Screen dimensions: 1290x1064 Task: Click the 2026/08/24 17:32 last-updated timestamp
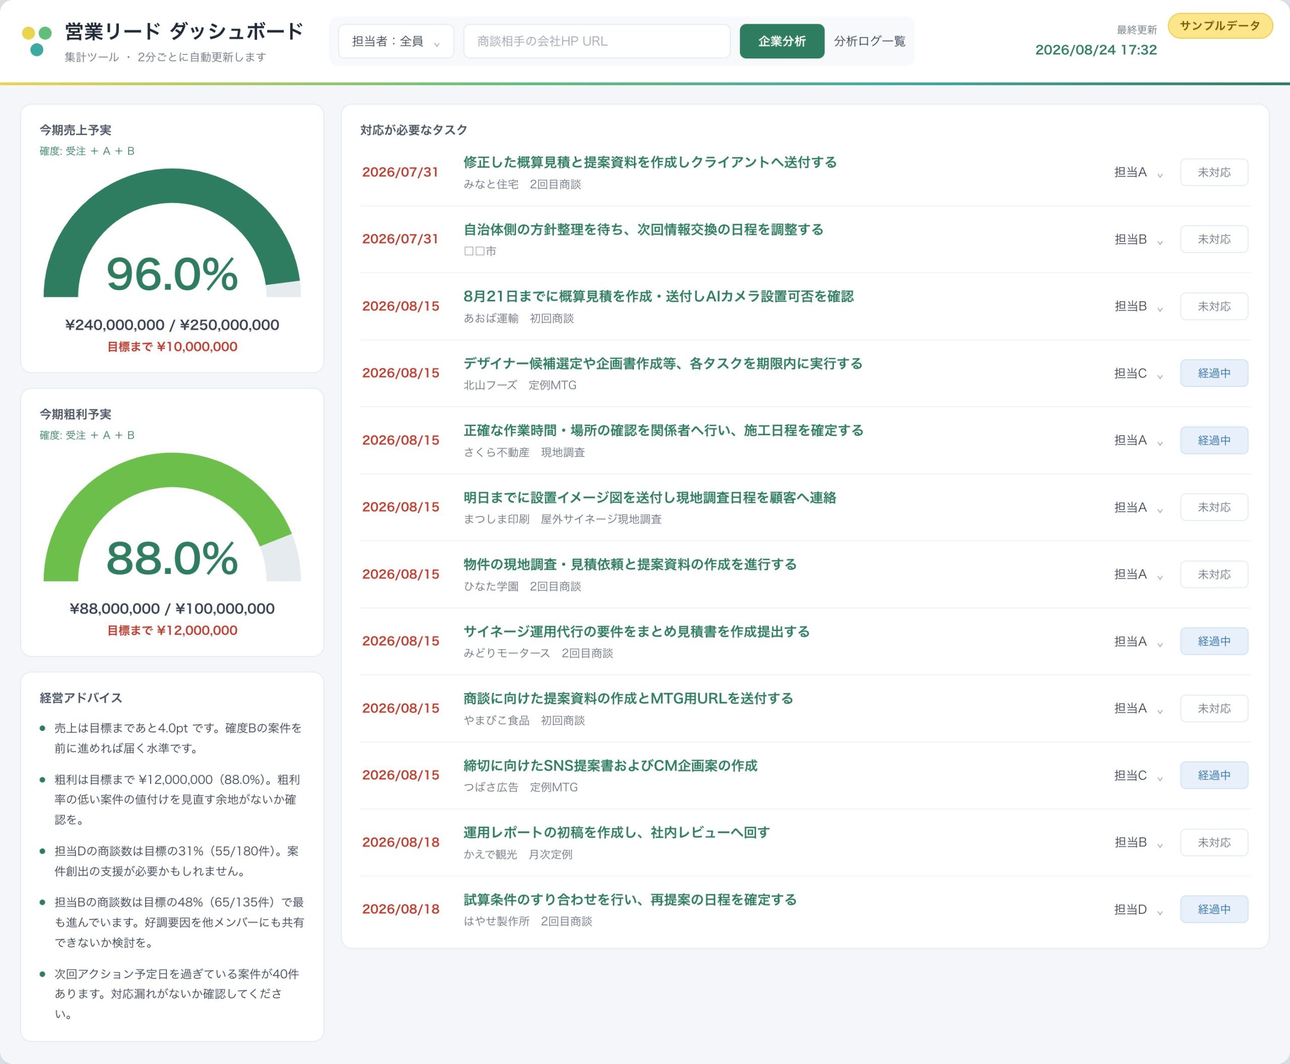(x=1095, y=50)
